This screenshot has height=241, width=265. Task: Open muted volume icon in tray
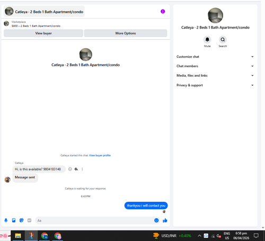coord(219,236)
